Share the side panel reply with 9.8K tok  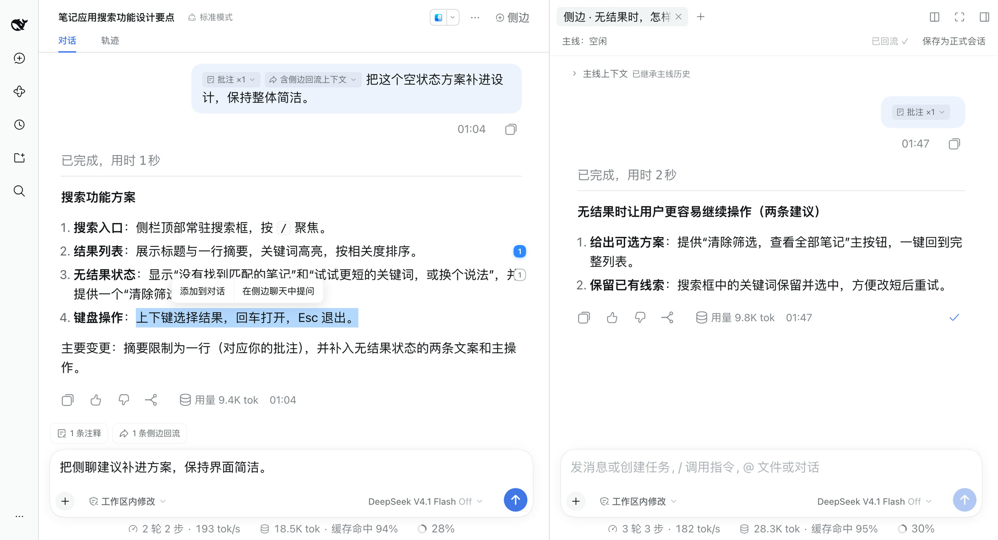[668, 318]
